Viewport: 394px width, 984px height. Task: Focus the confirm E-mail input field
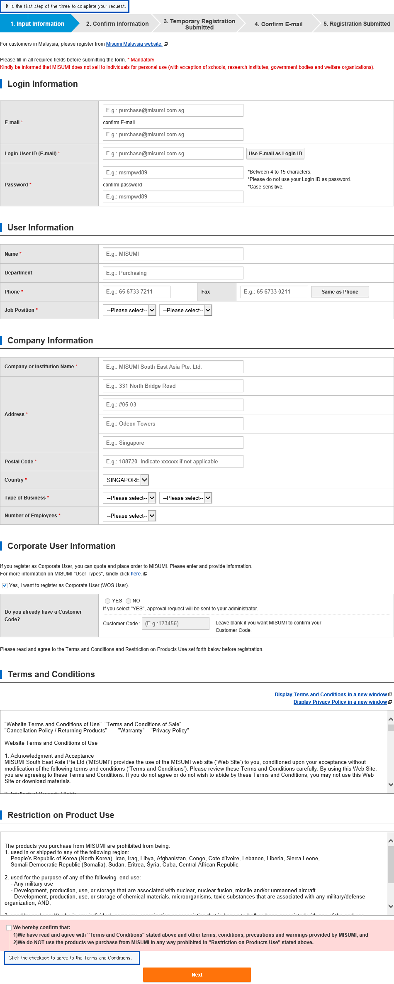(173, 135)
